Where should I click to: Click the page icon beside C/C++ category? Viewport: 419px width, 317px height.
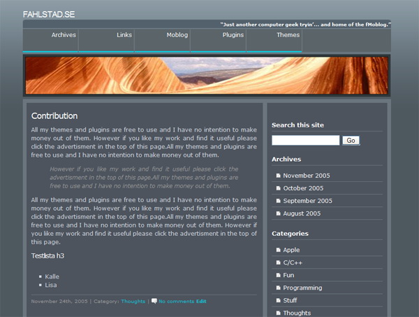[278, 262]
